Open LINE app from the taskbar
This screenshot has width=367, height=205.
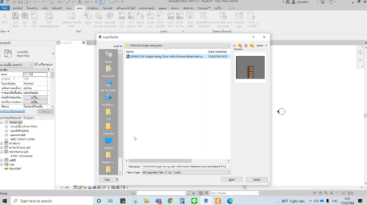[x=194, y=201]
